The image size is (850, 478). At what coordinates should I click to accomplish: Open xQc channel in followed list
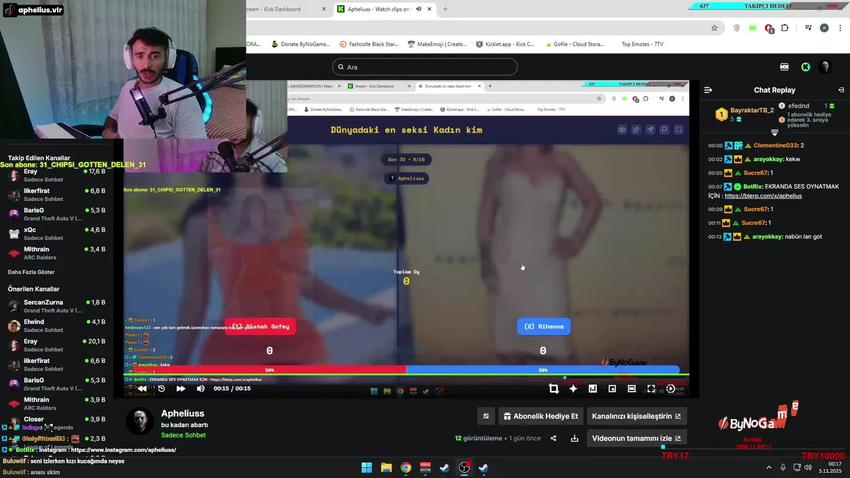coord(56,234)
